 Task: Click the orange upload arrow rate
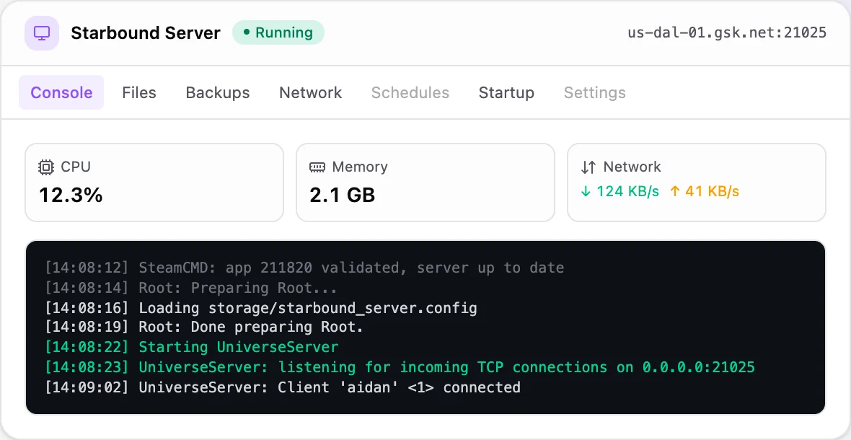click(x=705, y=192)
